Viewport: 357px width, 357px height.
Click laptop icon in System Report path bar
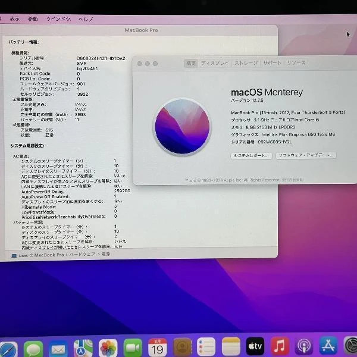pos(14,256)
